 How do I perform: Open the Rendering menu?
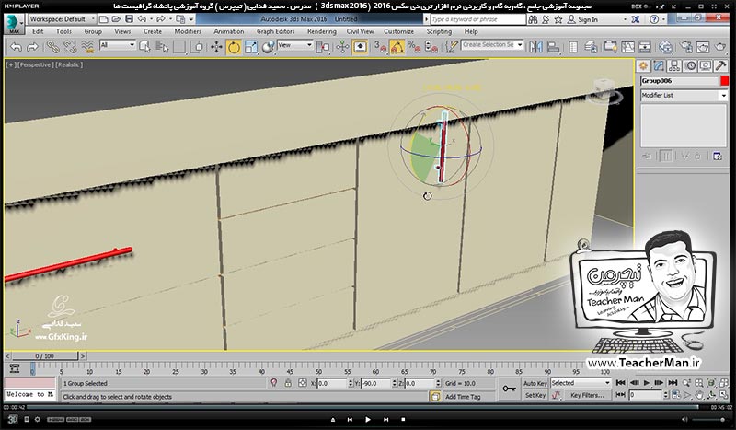coord(321,31)
